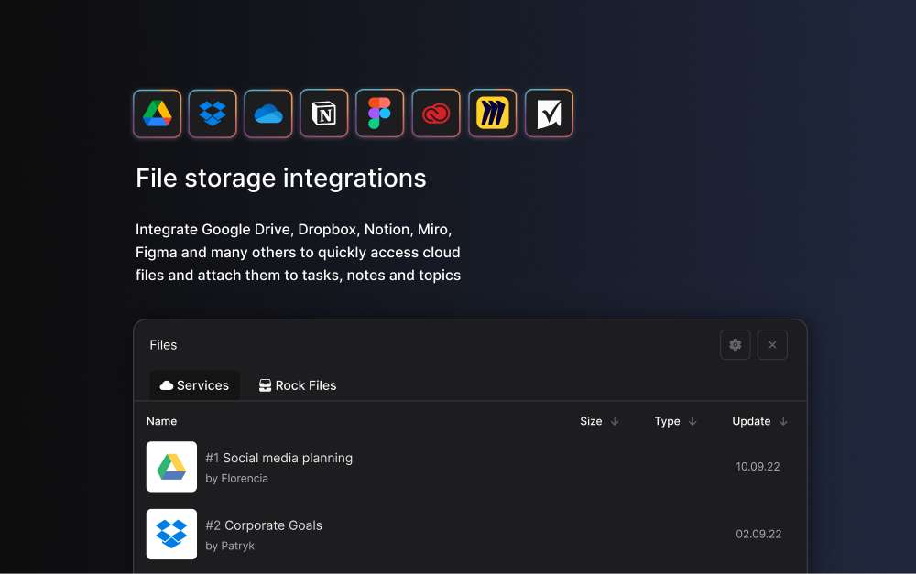Sort files by Size arrow
The image size is (916, 574).
(x=615, y=422)
